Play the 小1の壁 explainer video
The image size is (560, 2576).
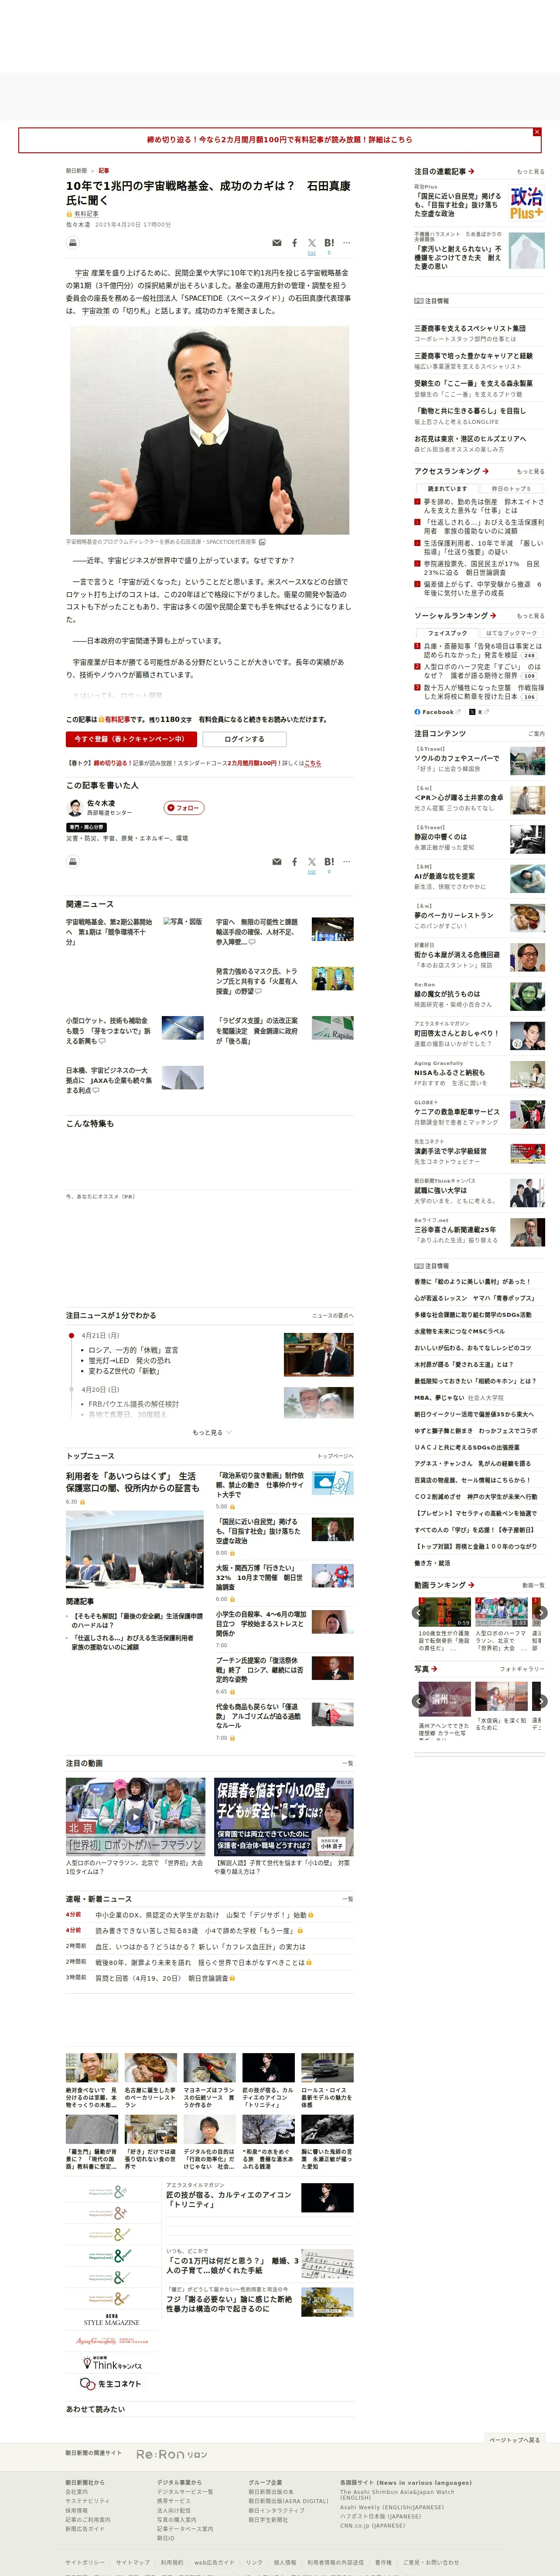(x=284, y=1816)
